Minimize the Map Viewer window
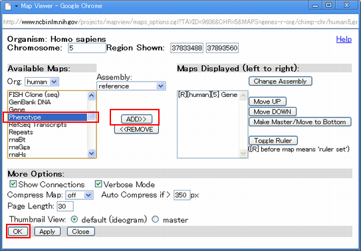The width and height of the screenshot is (361, 251). click(315, 5)
